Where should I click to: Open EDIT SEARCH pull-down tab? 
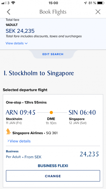[x=53, y=54]
